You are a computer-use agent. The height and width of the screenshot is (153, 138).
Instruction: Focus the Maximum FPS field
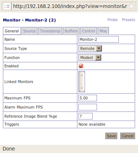tap(88, 98)
